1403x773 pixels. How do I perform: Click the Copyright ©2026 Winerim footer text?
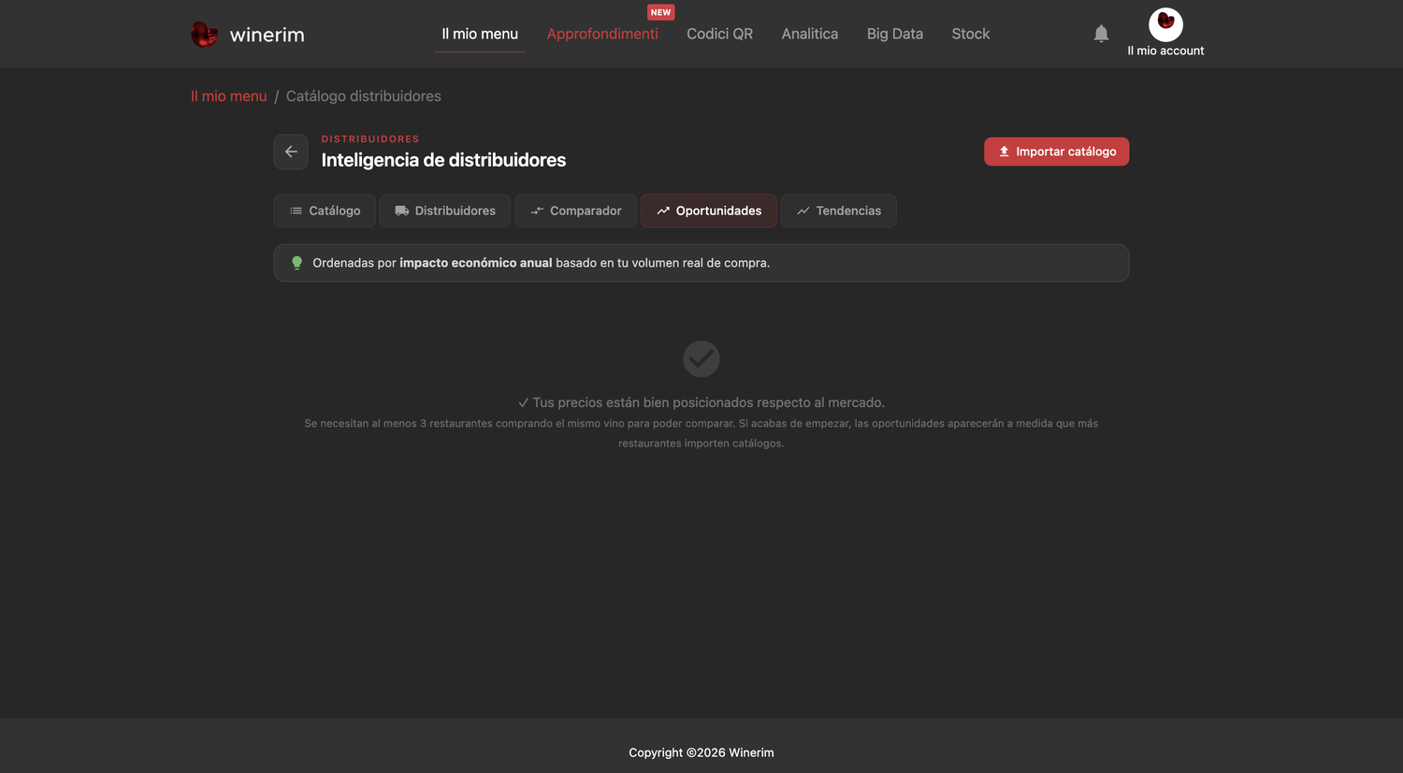(701, 752)
